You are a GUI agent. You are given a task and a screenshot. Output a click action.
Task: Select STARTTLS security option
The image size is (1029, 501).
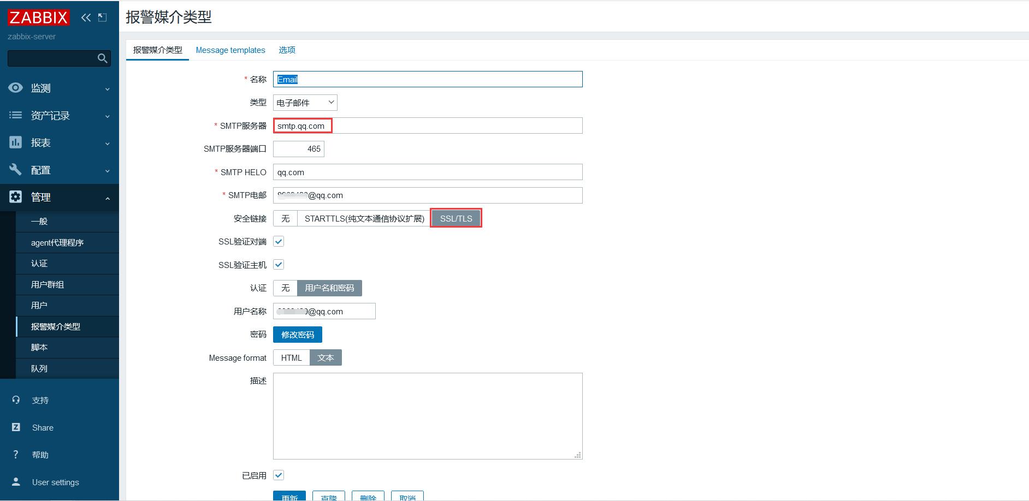364,218
